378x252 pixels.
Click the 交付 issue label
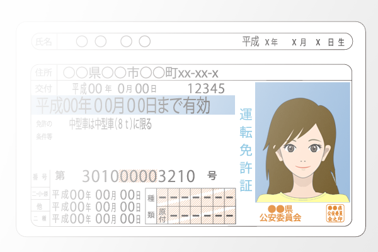coord(43,88)
